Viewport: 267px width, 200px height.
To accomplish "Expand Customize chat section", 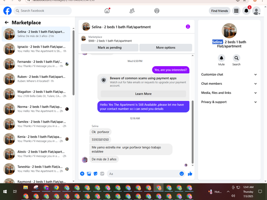I will [x=229, y=75].
